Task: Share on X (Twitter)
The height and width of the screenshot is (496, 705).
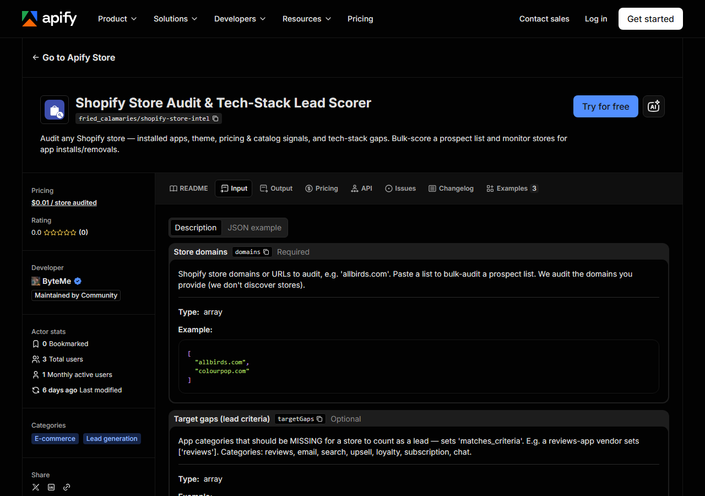Action: pyautogui.click(x=36, y=487)
